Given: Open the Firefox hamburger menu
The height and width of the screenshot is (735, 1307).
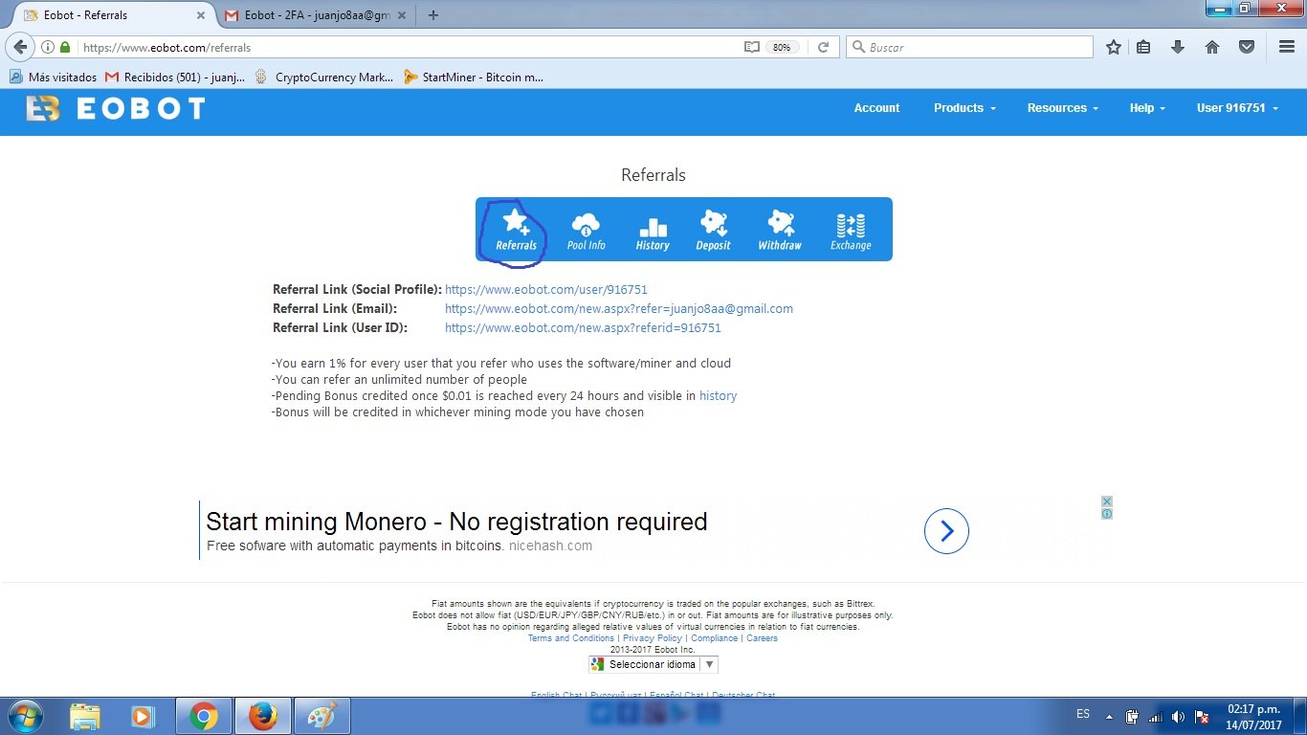Looking at the screenshot, I should [1287, 47].
